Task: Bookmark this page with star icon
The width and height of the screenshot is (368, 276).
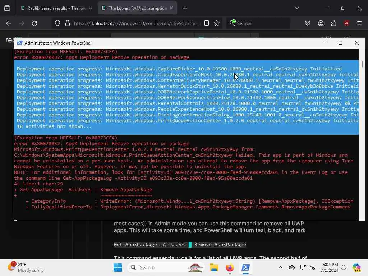Action: [217, 23]
